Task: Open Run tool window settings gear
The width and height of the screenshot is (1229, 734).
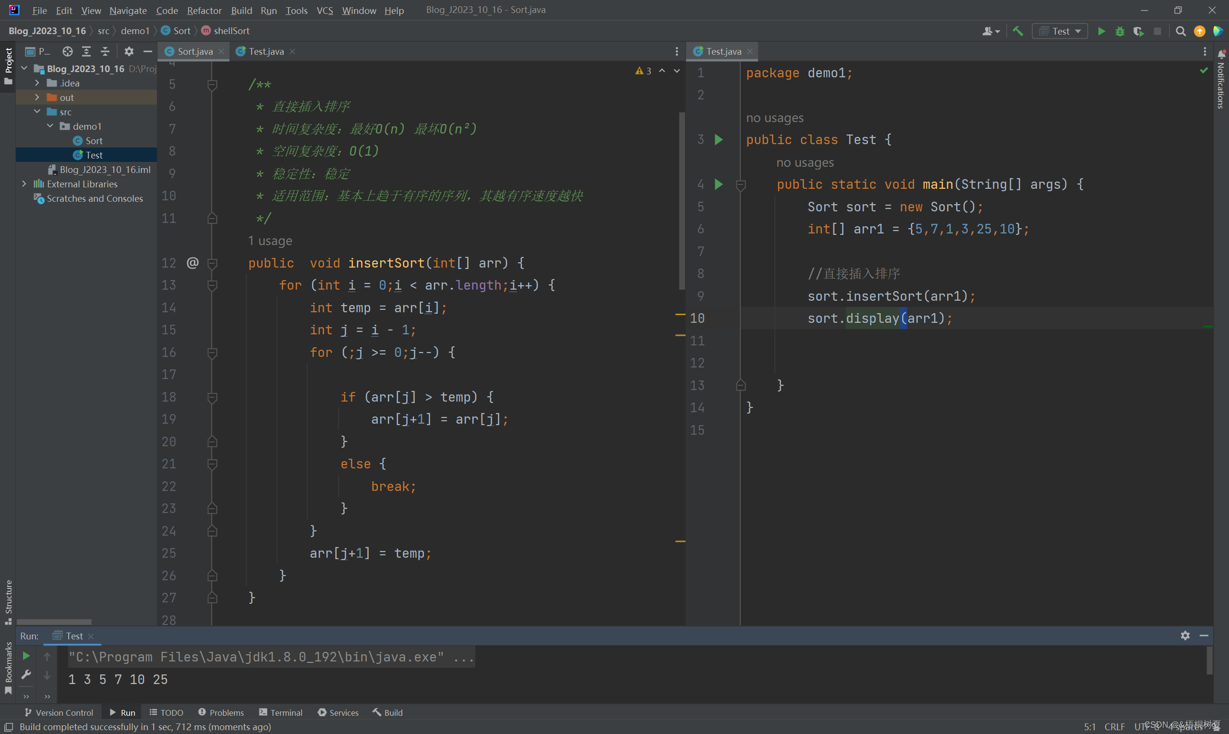Action: pos(1185,636)
